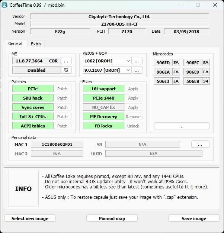
Task: Click Apply beside 16t support
Action: 133,89
